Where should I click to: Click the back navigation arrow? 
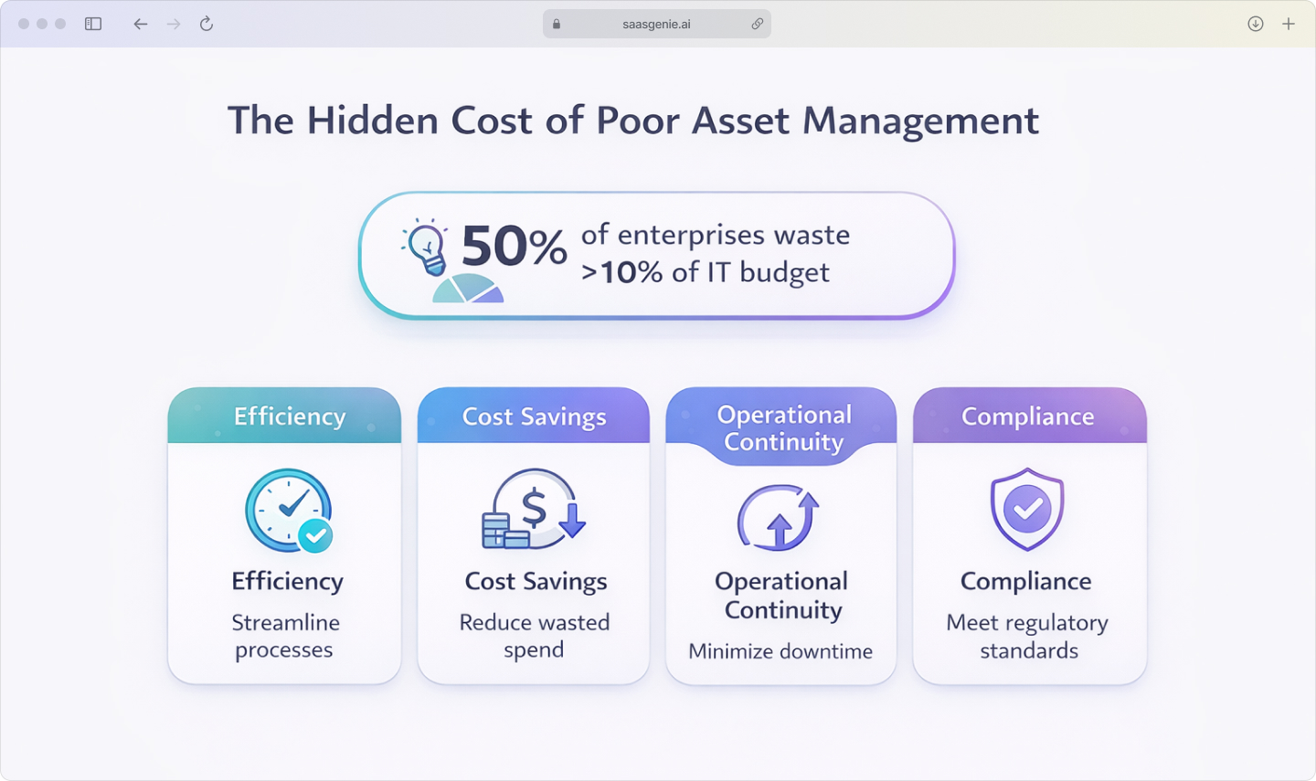(x=140, y=24)
